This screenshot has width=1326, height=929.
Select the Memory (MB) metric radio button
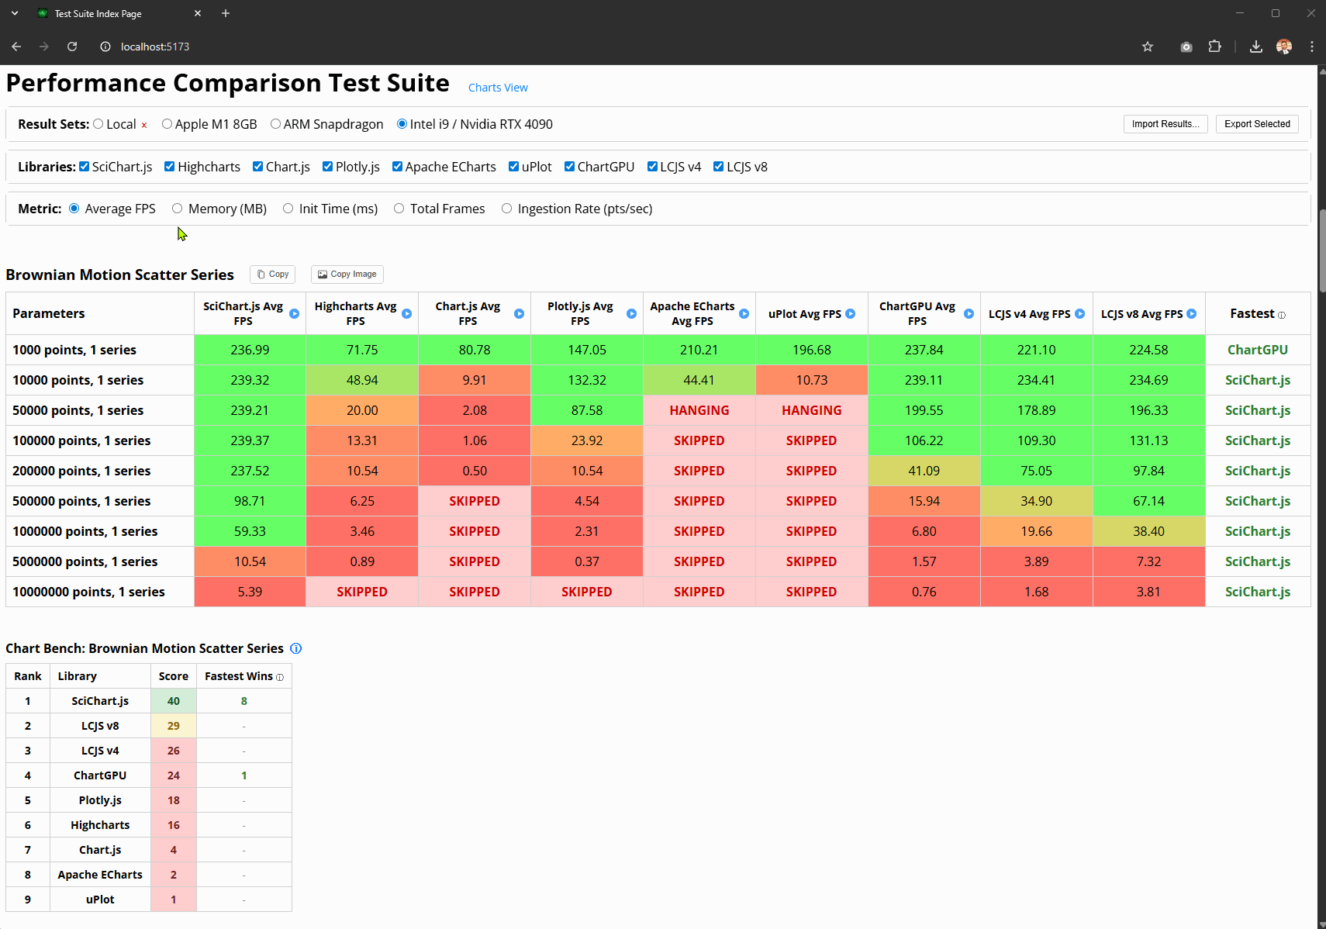pyautogui.click(x=177, y=208)
